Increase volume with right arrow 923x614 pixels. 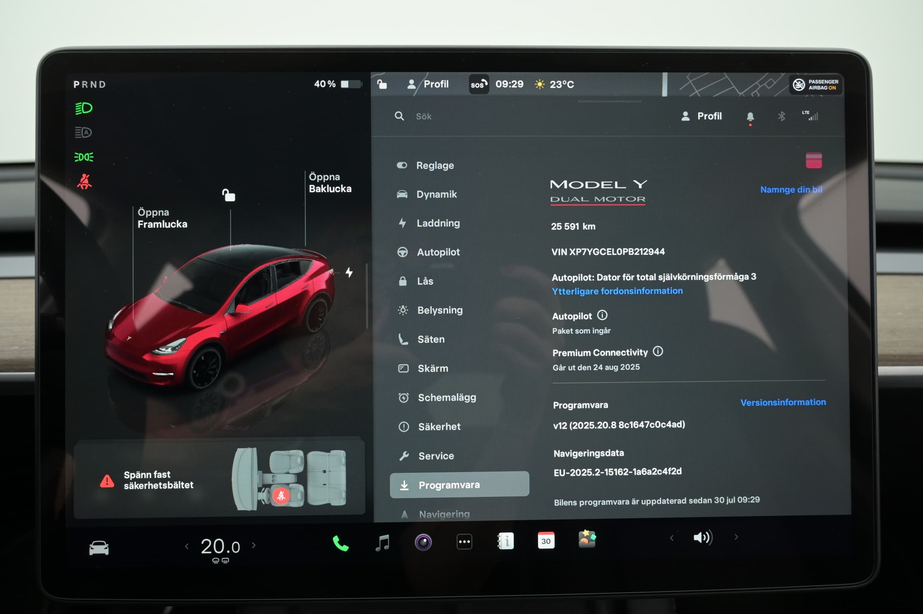[x=736, y=537]
